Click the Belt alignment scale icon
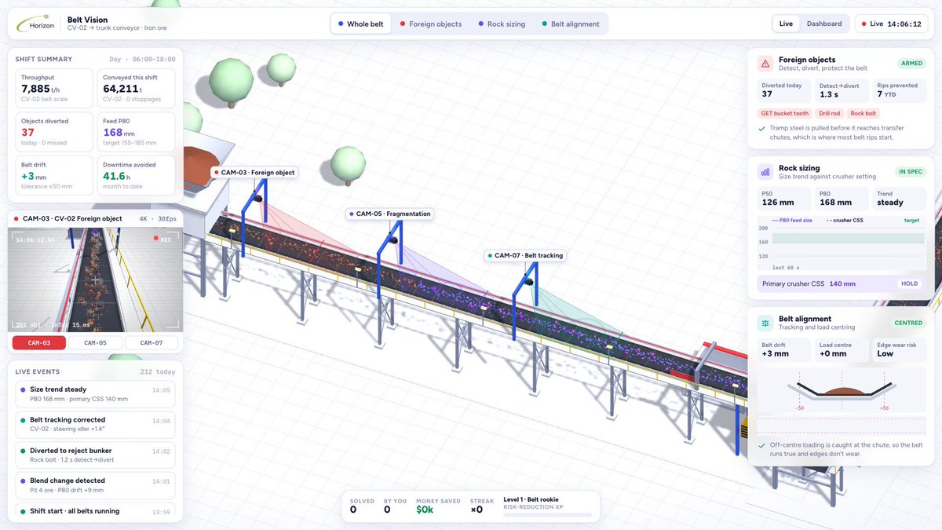Viewport: 942px width, 530px height. (x=765, y=323)
